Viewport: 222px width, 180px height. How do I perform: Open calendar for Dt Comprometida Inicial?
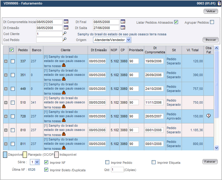pos(66,22)
